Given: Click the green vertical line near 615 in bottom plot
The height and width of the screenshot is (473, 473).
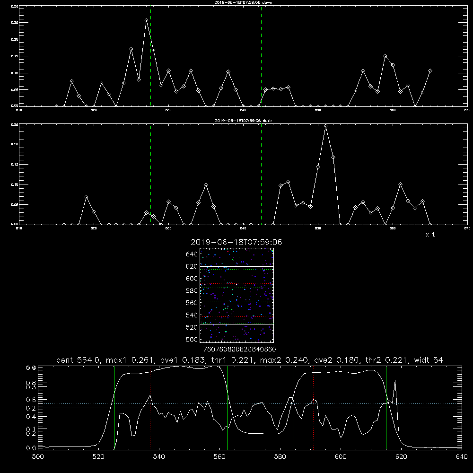Looking at the screenshot, I should (386, 408).
